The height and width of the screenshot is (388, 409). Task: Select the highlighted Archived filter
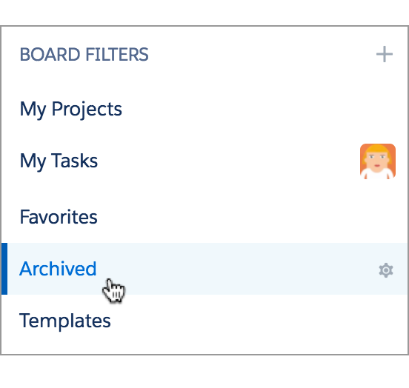click(204, 269)
